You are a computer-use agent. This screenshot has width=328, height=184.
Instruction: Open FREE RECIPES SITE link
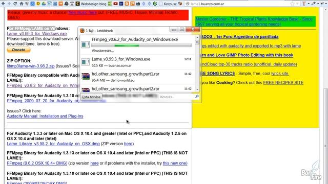coord(283,83)
